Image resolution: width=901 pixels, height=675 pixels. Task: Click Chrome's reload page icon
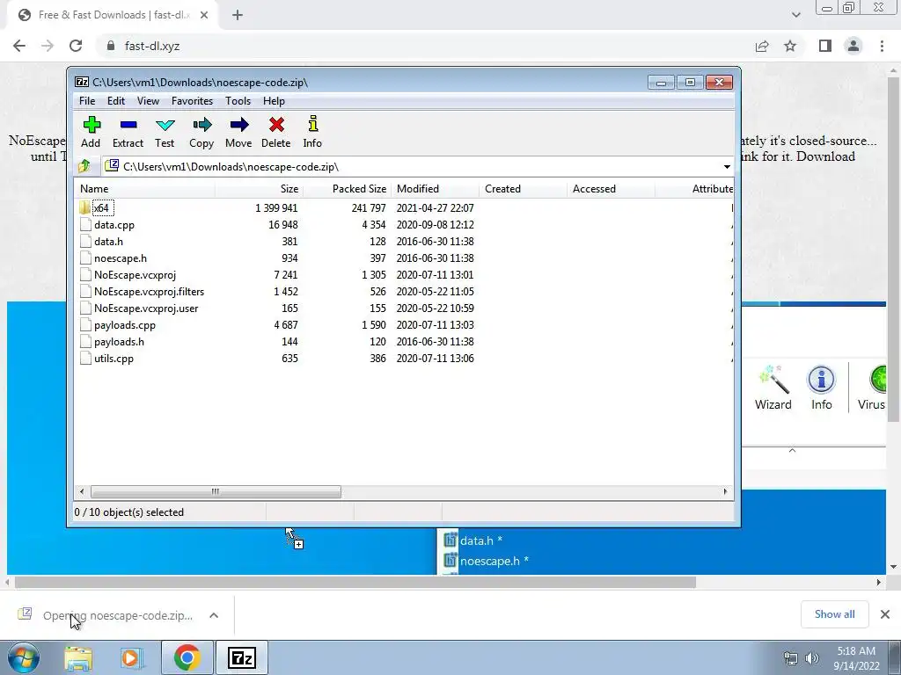tap(76, 46)
